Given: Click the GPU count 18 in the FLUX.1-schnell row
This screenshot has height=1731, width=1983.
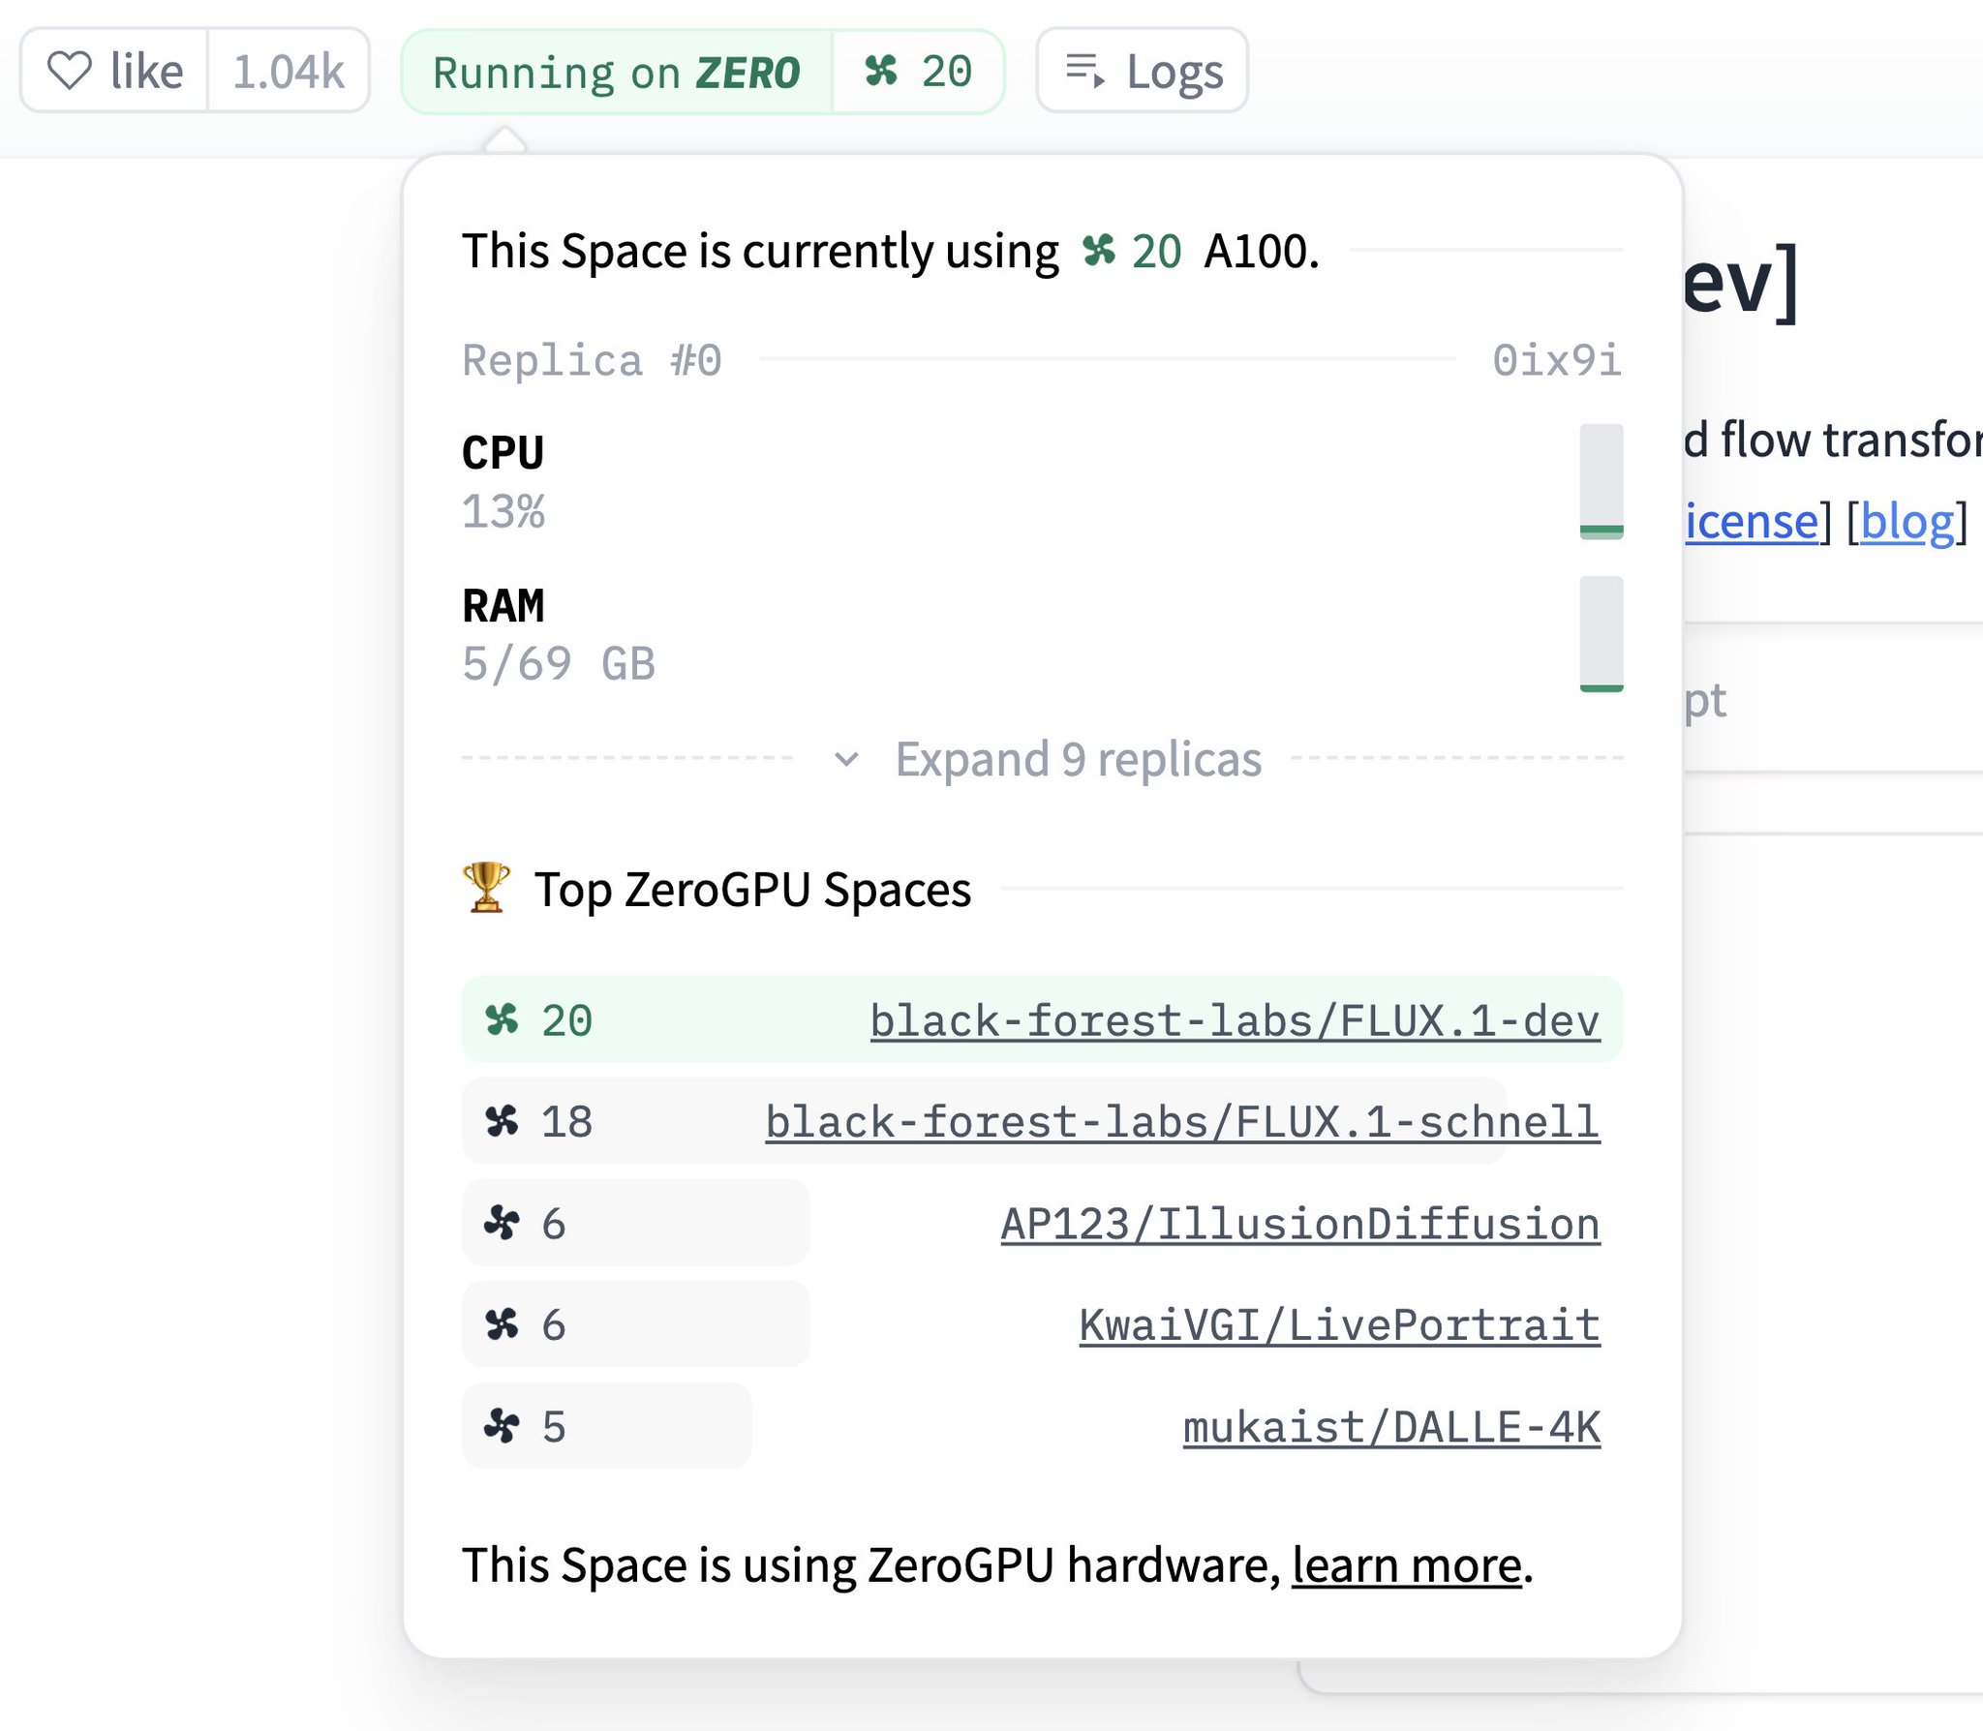Looking at the screenshot, I should coord(566,1122).
